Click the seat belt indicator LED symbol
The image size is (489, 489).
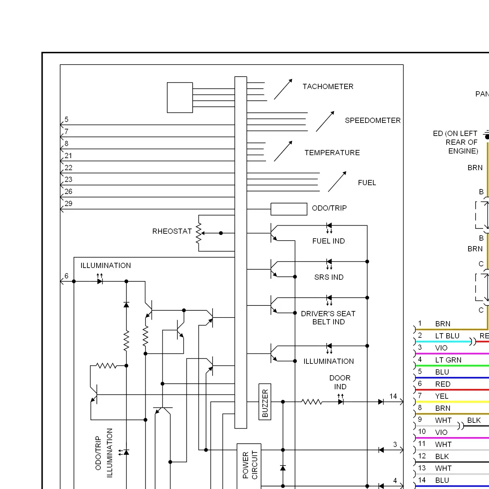point(329,300)
